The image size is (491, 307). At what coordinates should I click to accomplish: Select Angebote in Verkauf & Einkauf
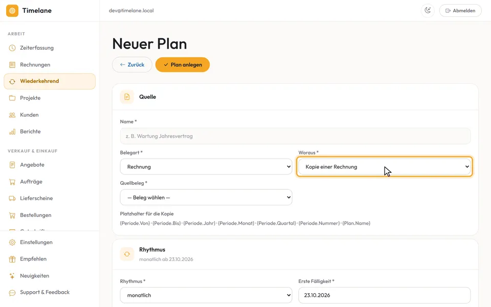pyautogui.click(x=50, y=165)
